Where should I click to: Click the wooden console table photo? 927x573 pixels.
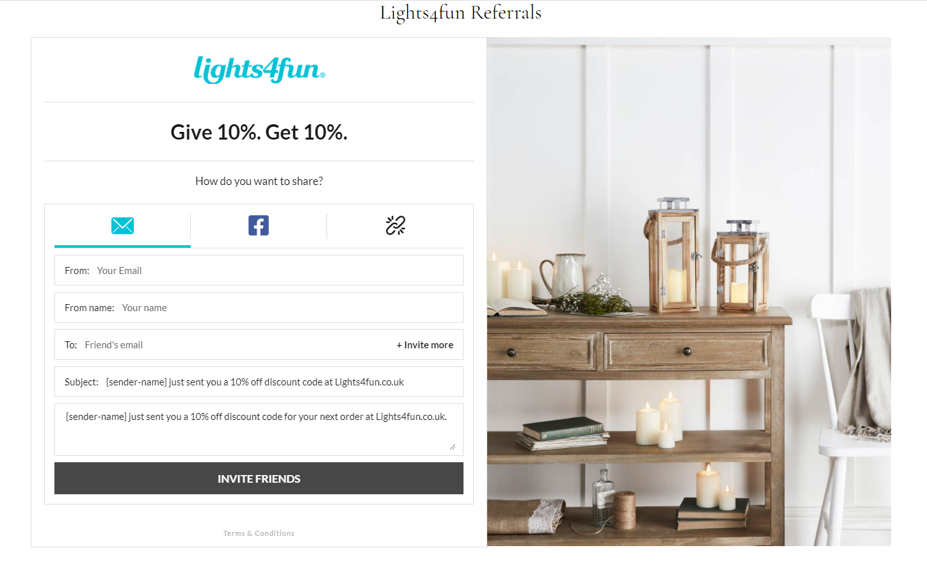(689, 292)
